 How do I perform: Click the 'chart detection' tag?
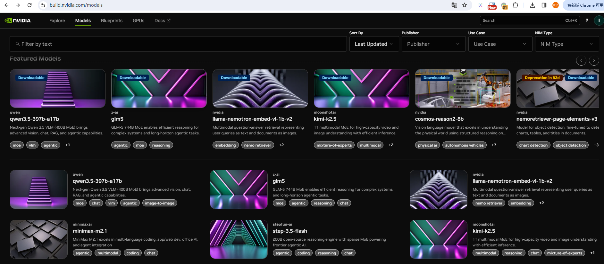[x=533, y=145]
